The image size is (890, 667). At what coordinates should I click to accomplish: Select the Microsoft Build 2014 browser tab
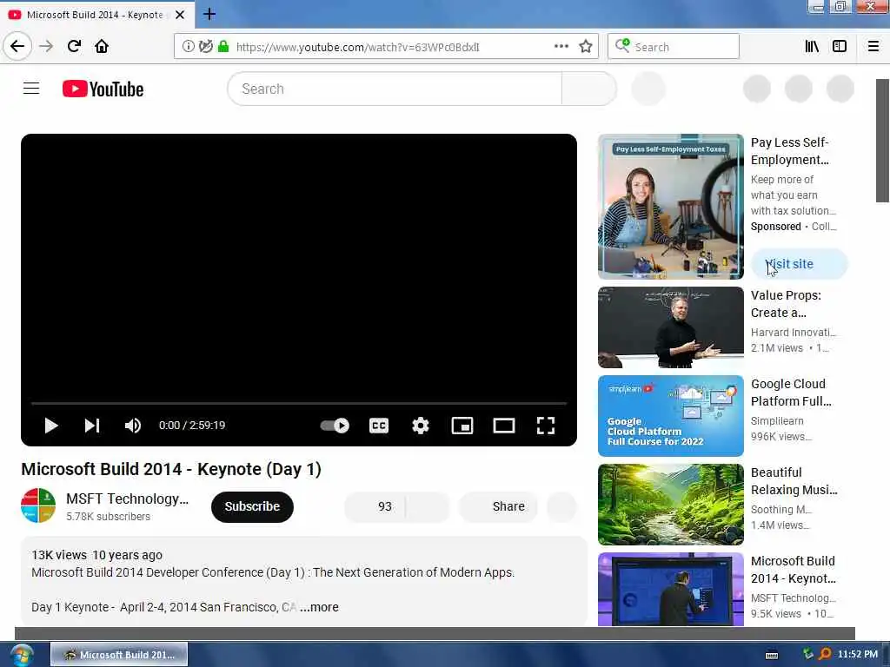97,15
